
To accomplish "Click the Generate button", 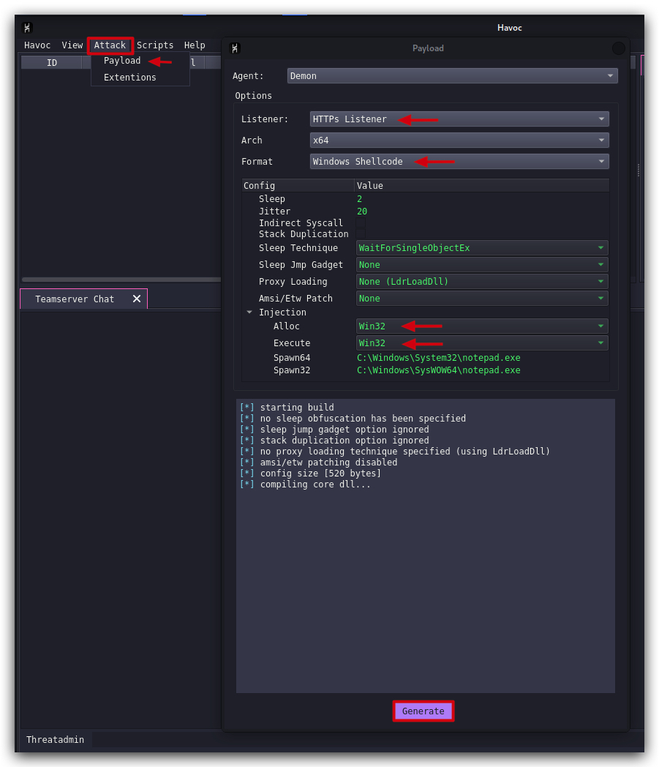I will [x=423, y=711].
